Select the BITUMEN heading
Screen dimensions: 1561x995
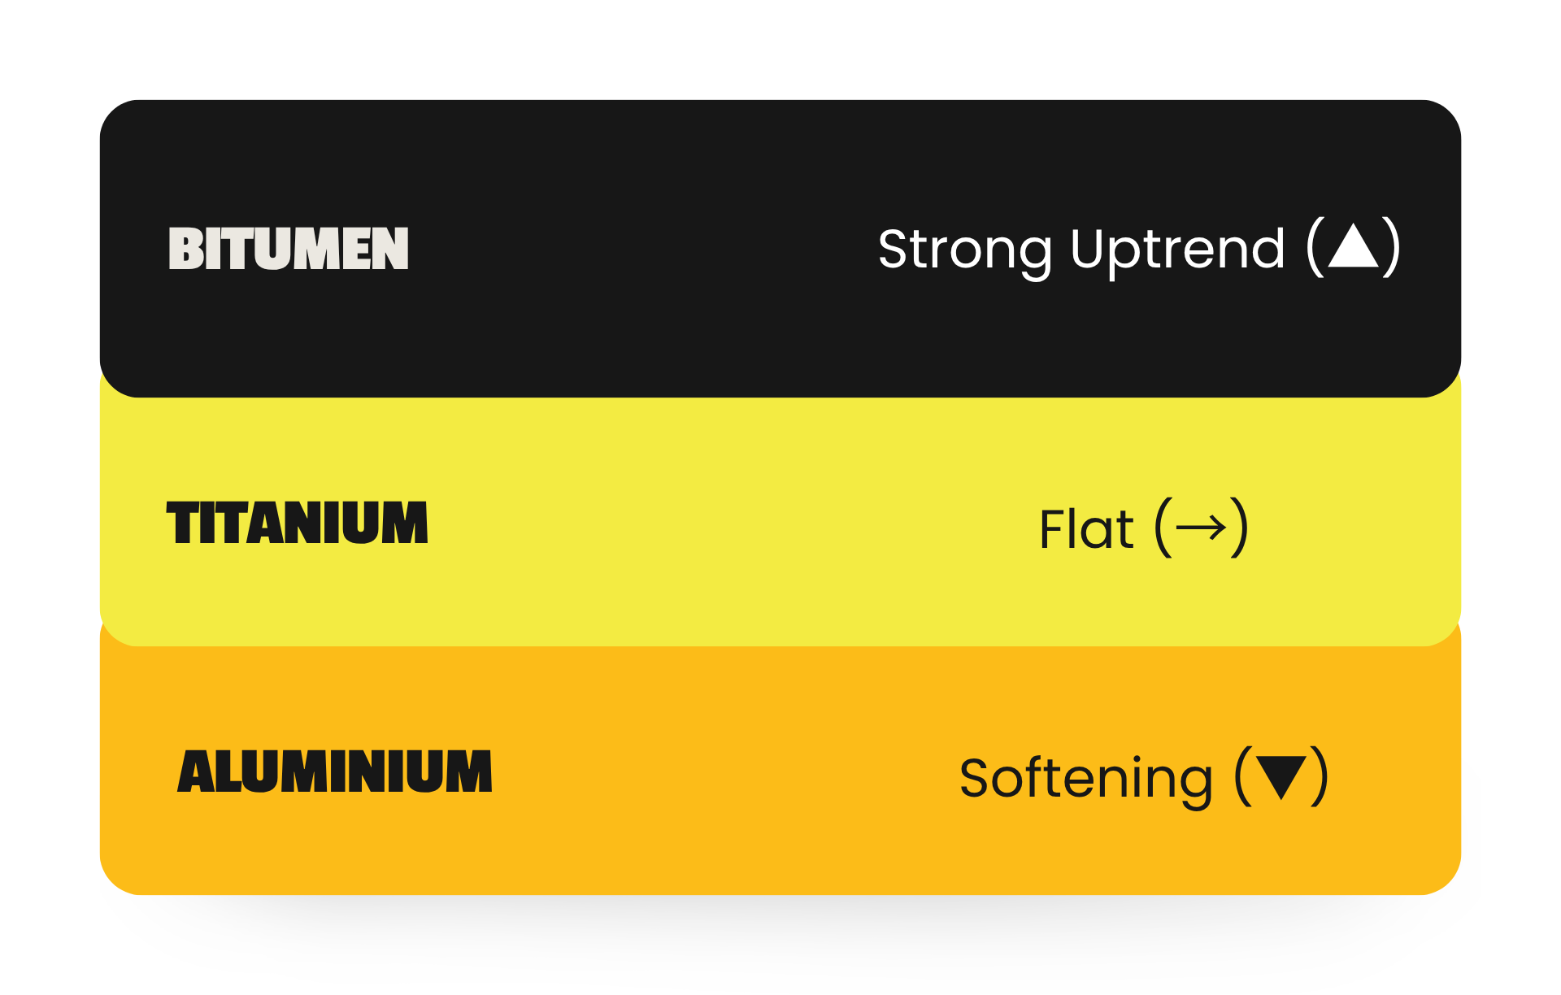pyautogui.click(x=289, y=249)
